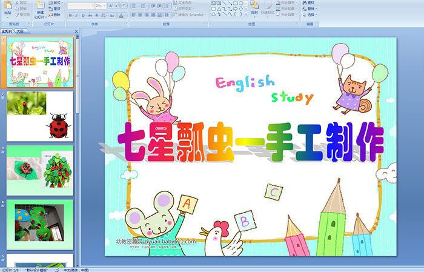Select slide 2 thumbnail with the ladybug picture

click(40, 116)
